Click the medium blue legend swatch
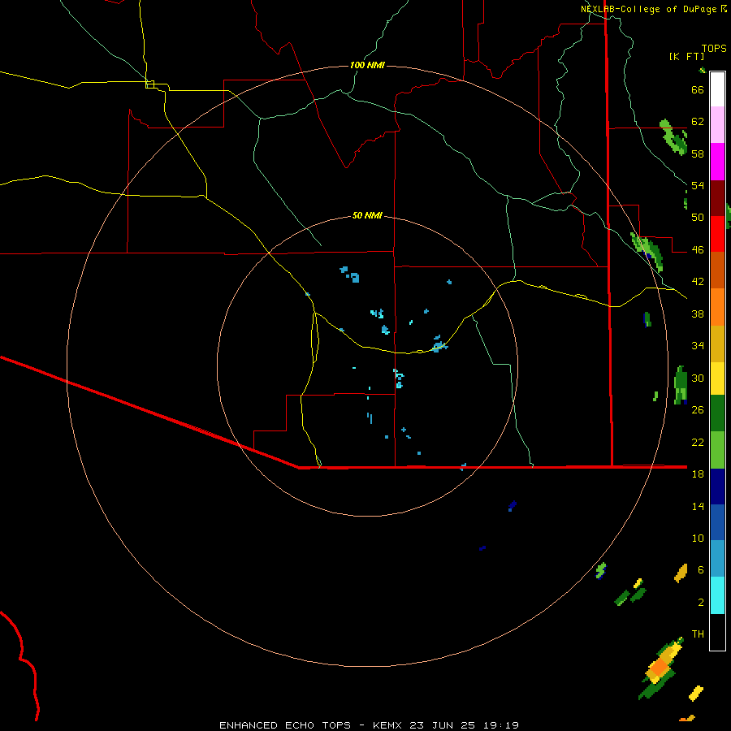Screen dimensions: 731x731 (x=717, y=523)
